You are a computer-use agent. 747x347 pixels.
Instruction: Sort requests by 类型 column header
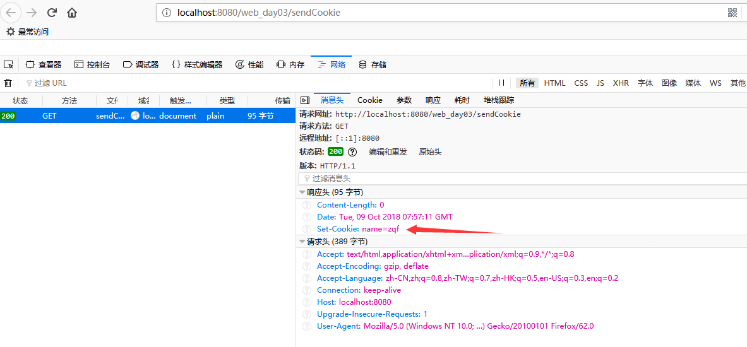tap(227, 100)
